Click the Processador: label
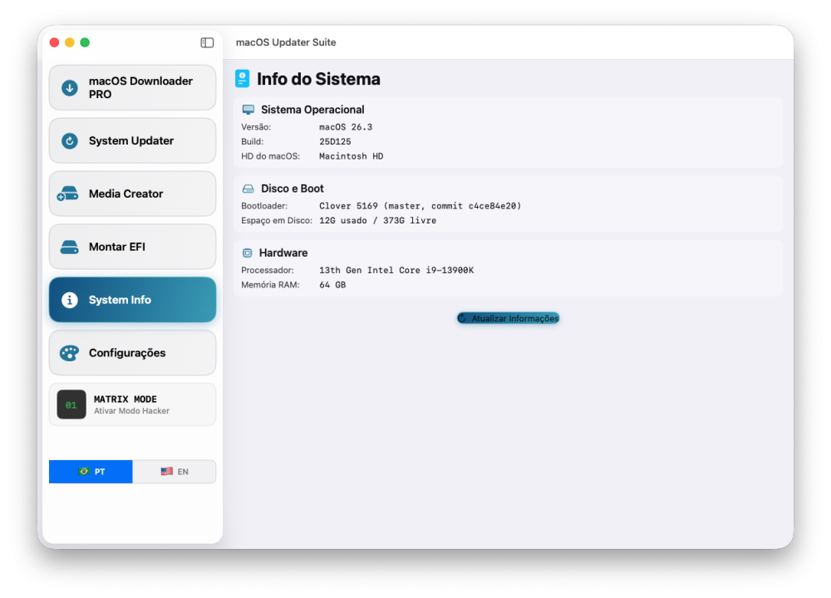The width and height of the screenshot is (831, 598). click(267, 270)
